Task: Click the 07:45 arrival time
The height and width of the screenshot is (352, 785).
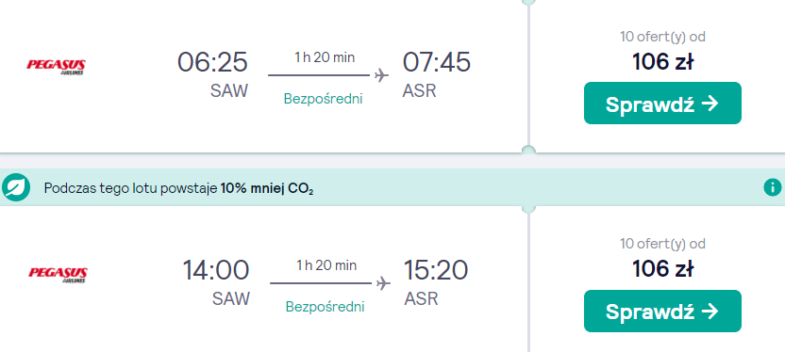Action: [x=436, y=62]
